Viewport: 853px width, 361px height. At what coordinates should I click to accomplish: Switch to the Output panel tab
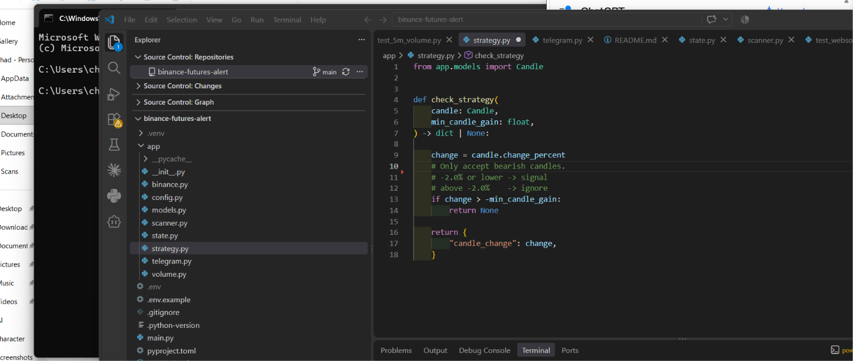coord(435,350)
